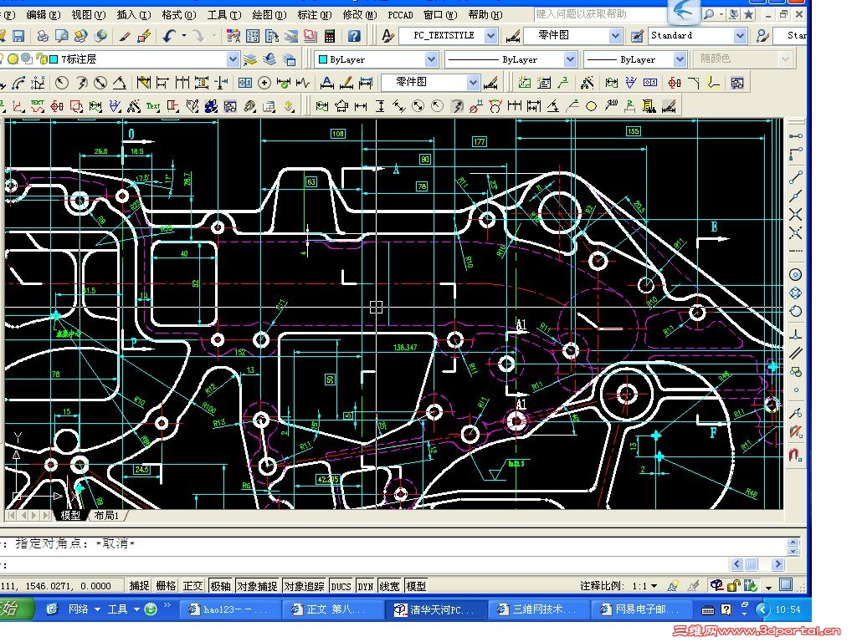The height and width of the screenshot is (642, 857).
Task: Open the 7标注层 layer dropdown
Action: click(233, 59)
